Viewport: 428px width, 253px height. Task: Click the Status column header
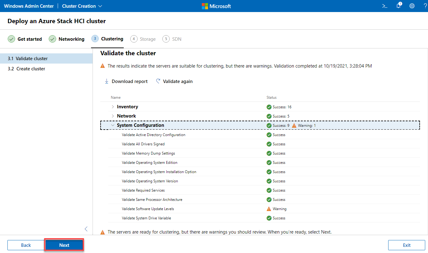click(272, 97)
